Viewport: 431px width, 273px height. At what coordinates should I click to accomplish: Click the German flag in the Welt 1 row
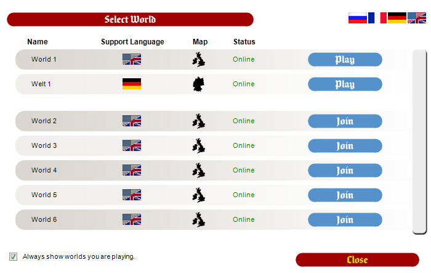pyautogui.click(x=132, y=84)
